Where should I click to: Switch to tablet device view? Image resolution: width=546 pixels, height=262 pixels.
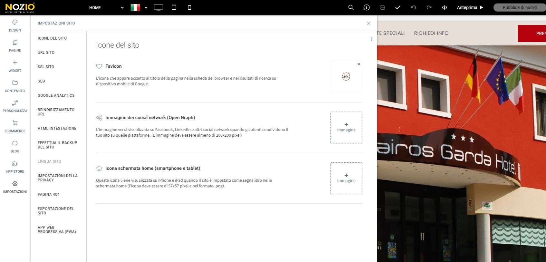click(174, 7)
